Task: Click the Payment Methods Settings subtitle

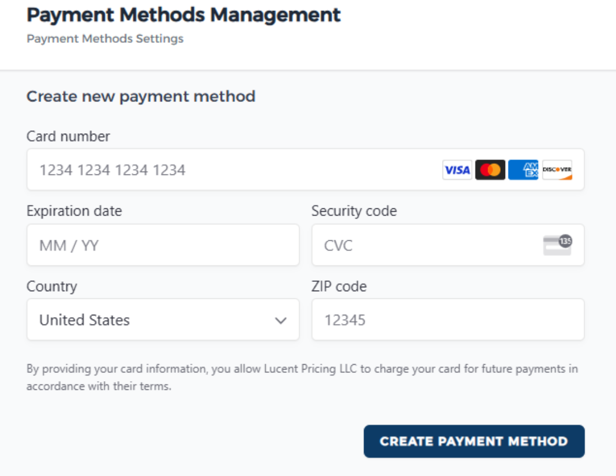Action: point(105,39)
